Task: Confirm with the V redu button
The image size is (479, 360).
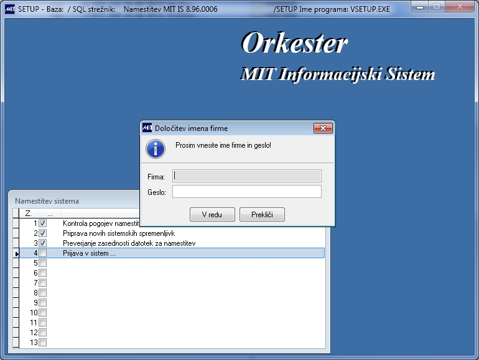Action: pos(212,215)
